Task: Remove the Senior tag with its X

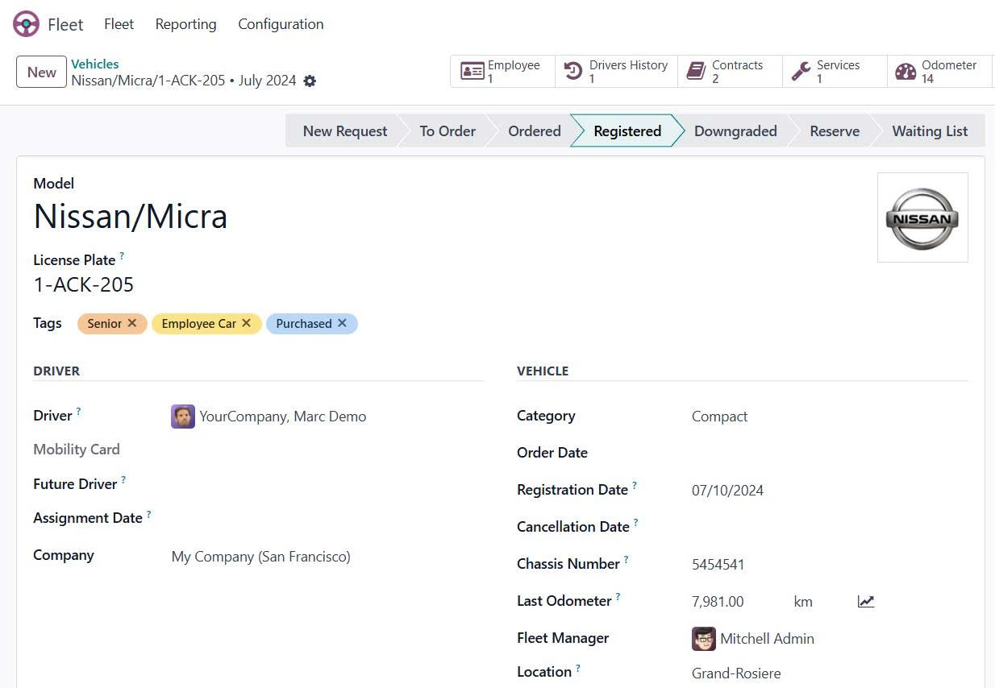Action: point(132,323)
